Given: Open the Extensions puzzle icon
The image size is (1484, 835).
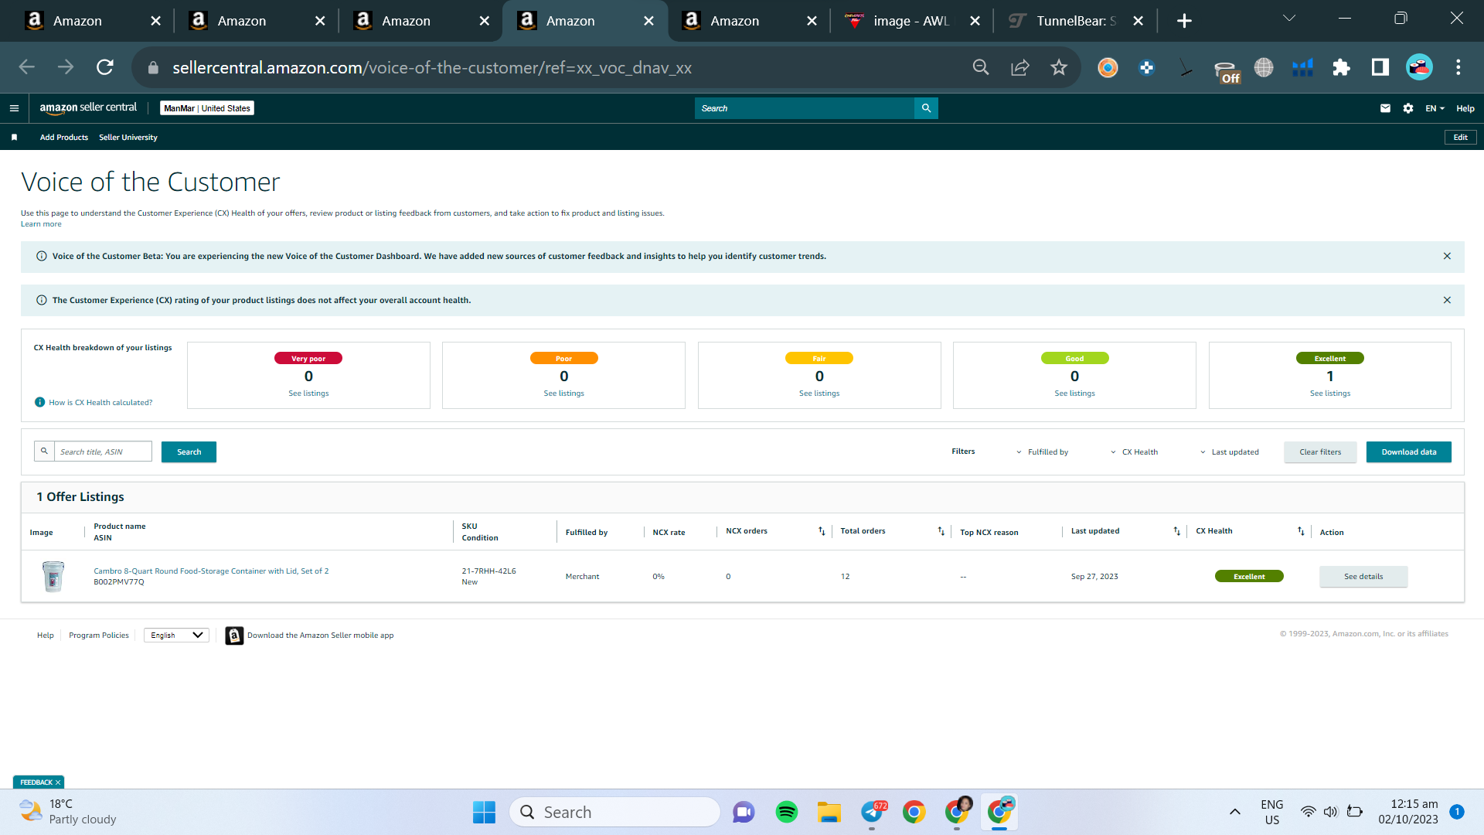Looking at the screenshot, I should [x=1341, y=67].
